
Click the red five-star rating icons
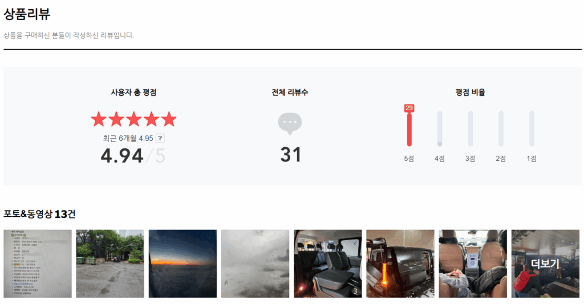(x=133, y=119)
